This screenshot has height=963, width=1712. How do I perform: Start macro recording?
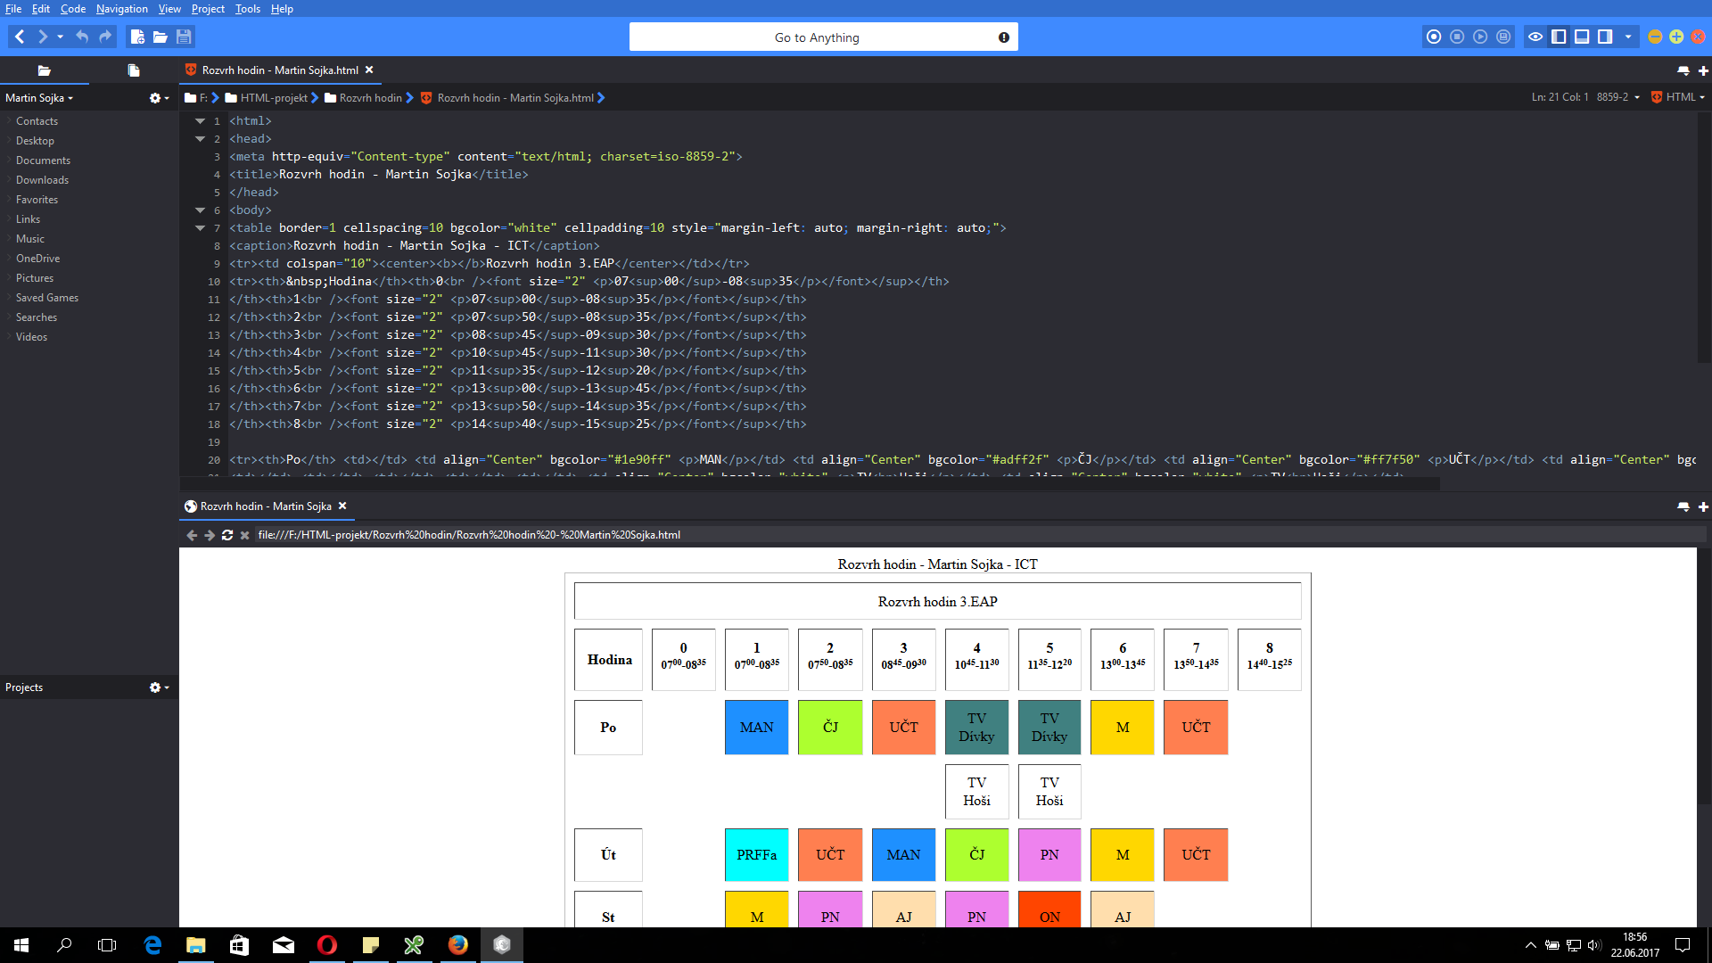pos(1434,37)
